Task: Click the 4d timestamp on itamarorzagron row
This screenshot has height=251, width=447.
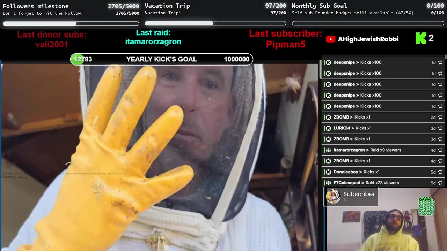Action: (x=433, y=150)
